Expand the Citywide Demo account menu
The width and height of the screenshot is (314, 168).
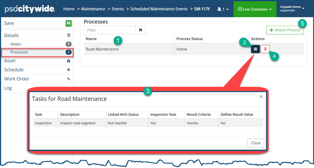292,9
